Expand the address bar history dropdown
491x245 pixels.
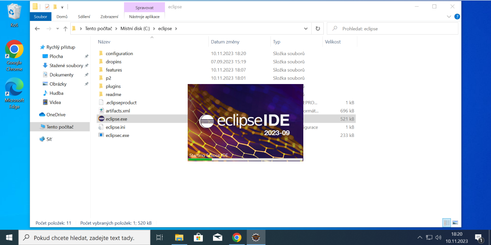[x=306, y=28]
